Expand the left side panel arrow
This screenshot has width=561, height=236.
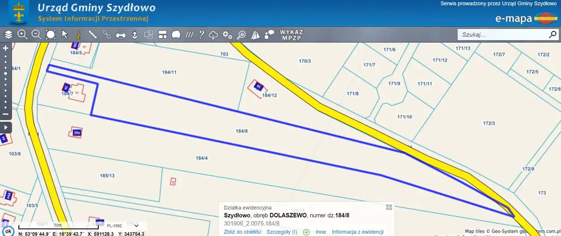pyautogui.click(x=6, y=128)
